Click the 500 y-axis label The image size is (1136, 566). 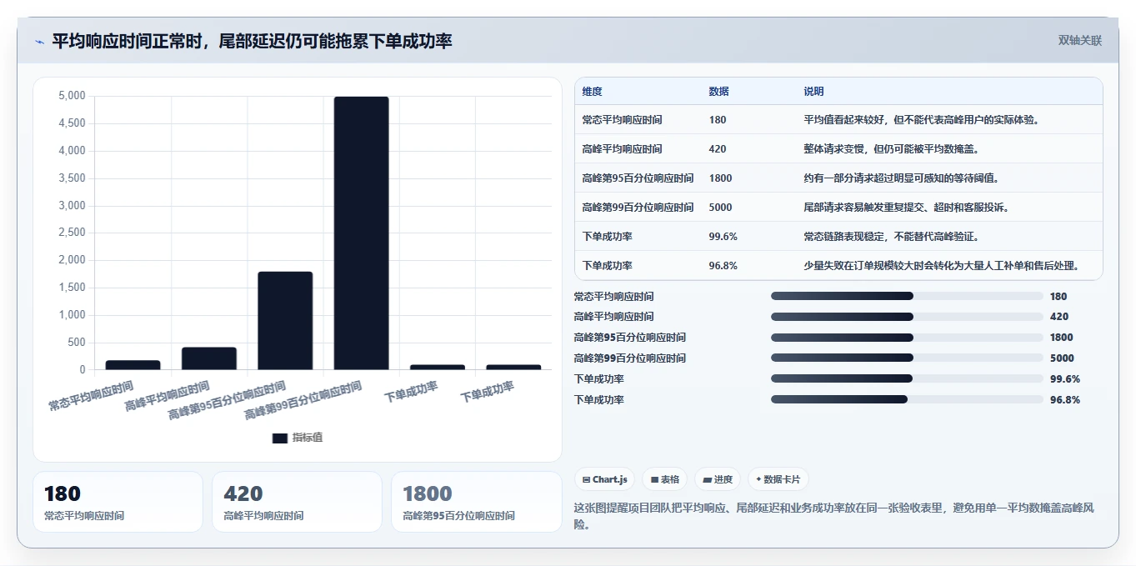[77, 343]
